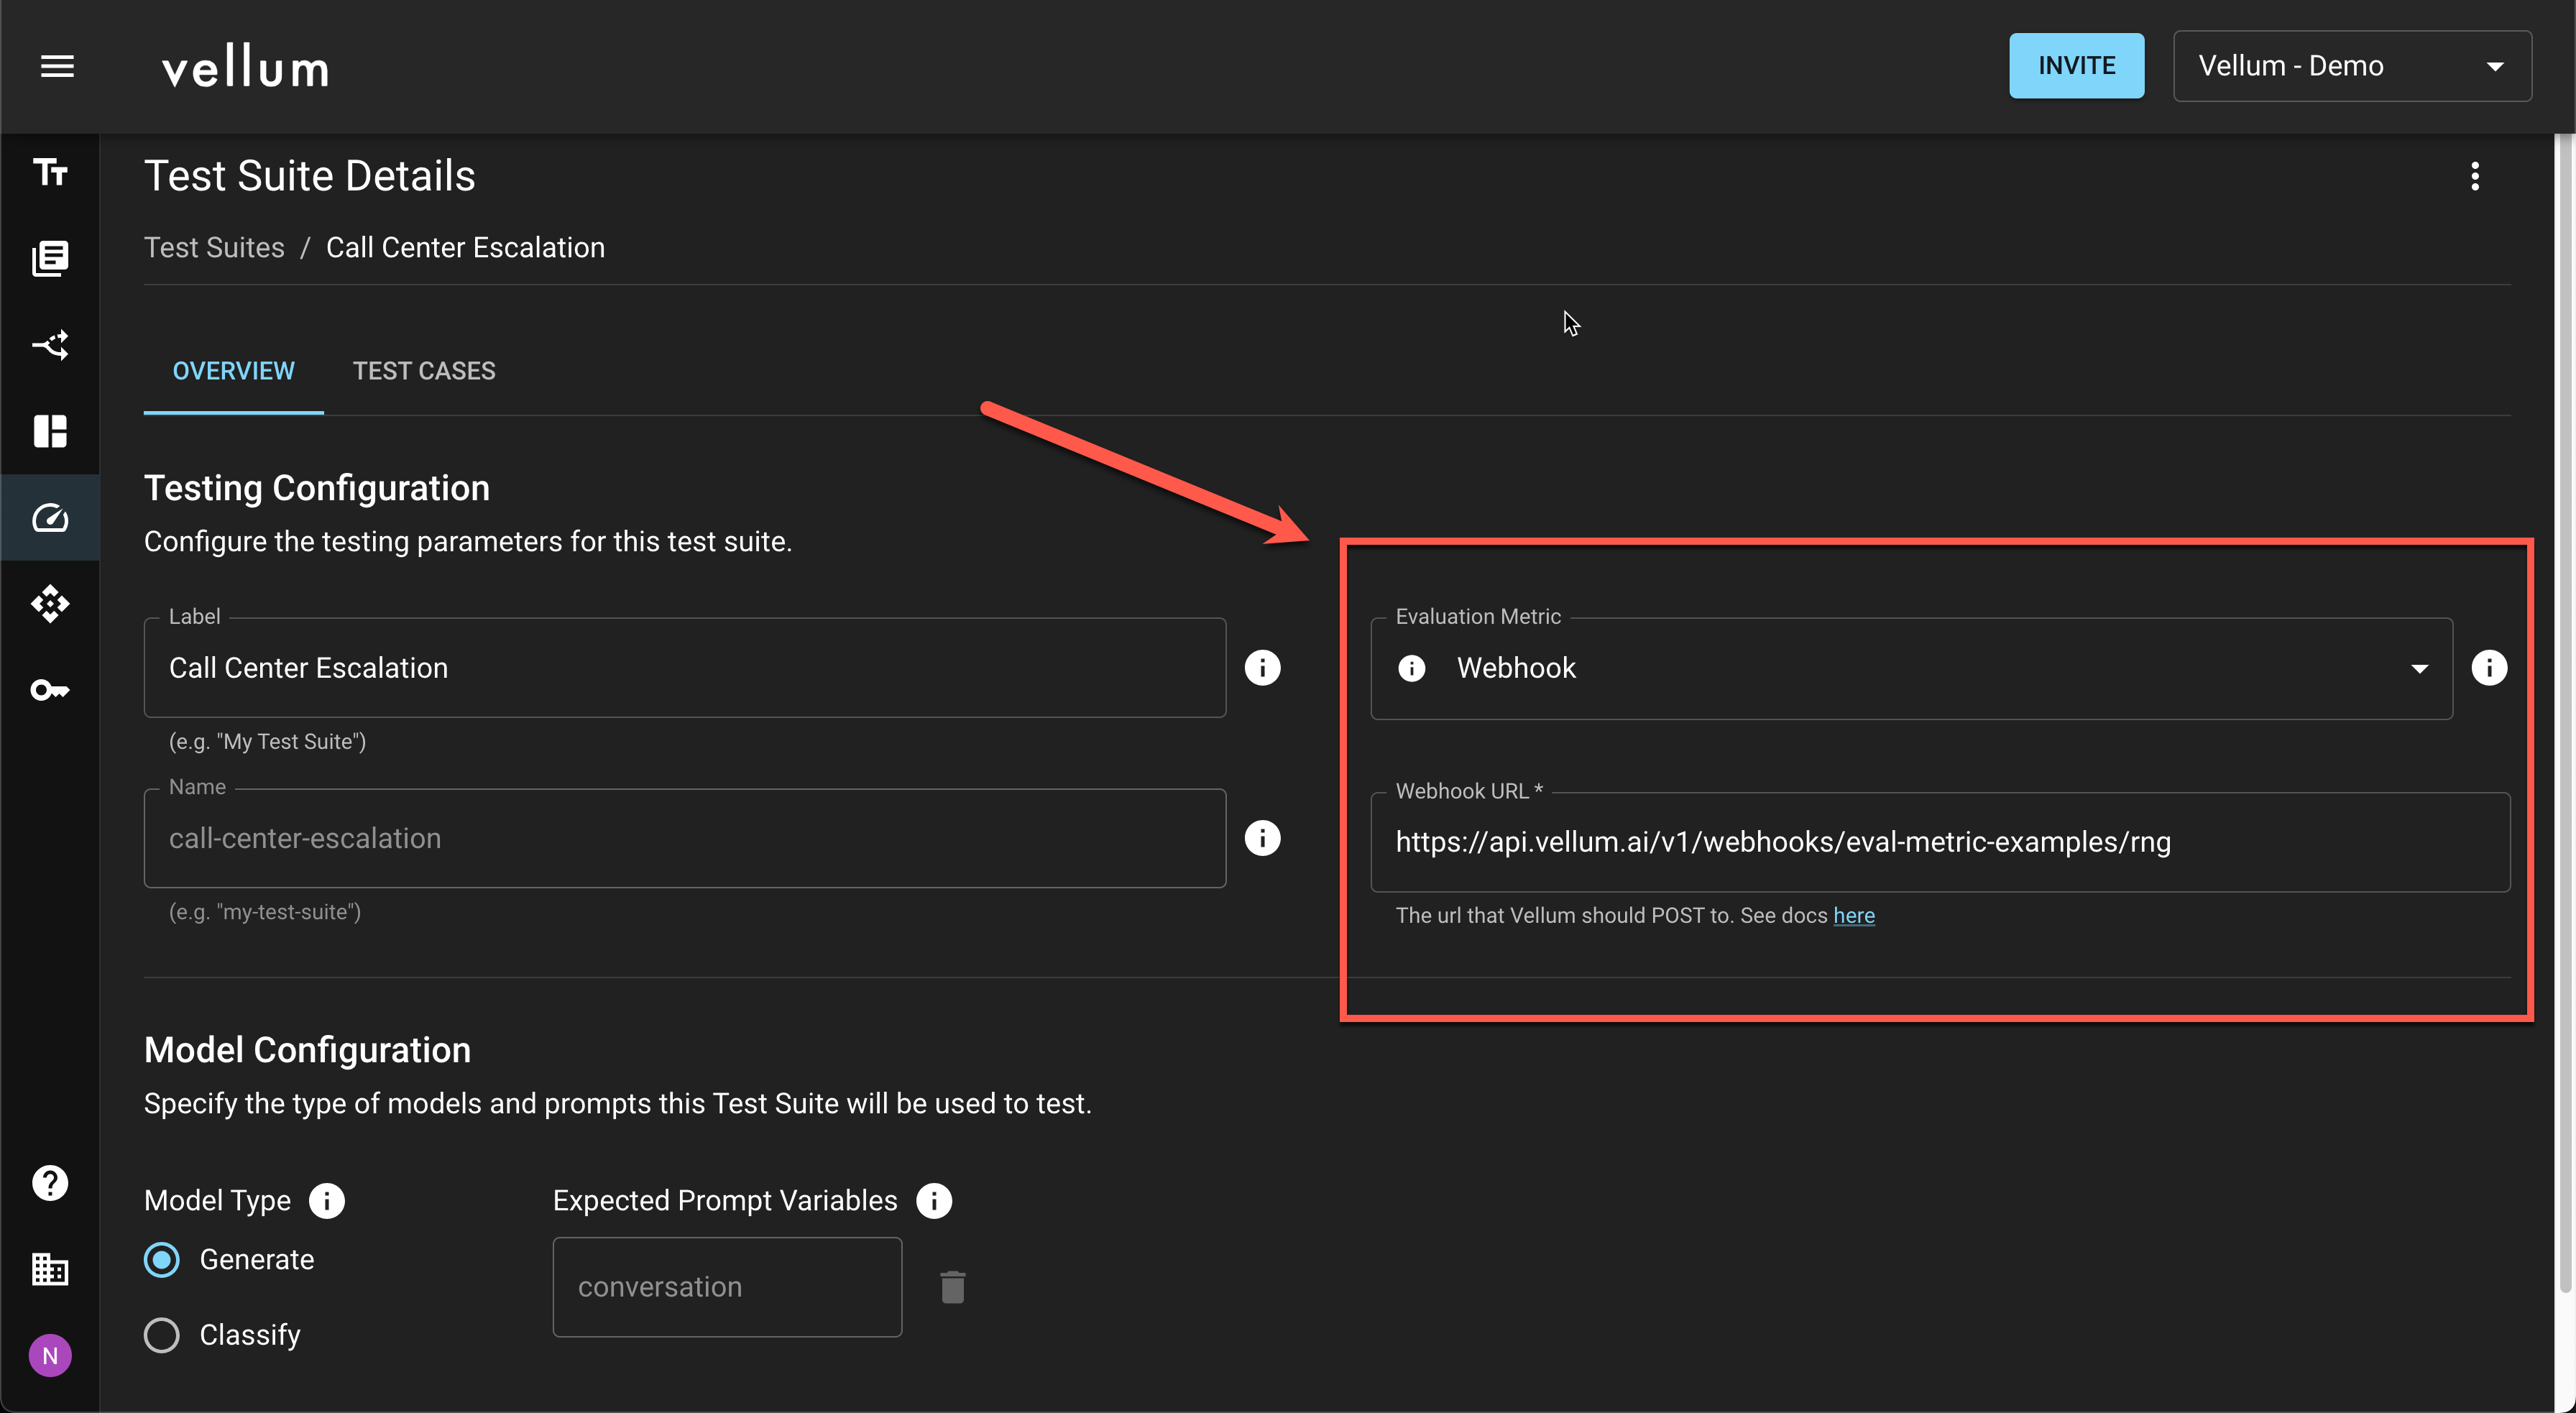Click the API keys key icon

tap(50, 690)
